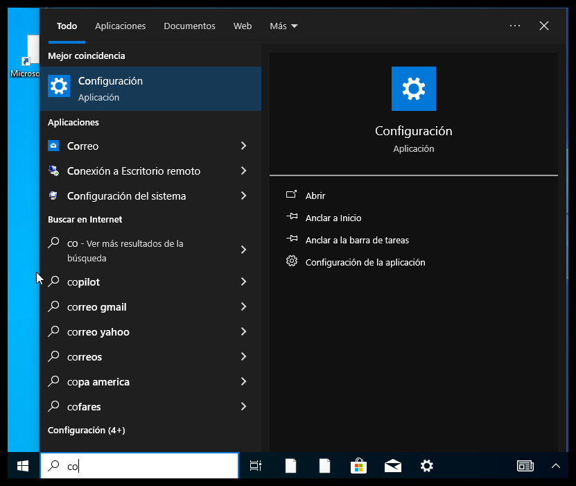Screen dimensions: 576x486
Task: Click pin icon beside Anclar a la barra de tareas
Action: [x=292, y=238]
